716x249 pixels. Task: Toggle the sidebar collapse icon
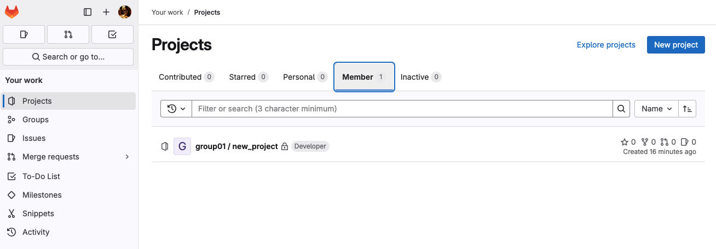coord(88,12)
